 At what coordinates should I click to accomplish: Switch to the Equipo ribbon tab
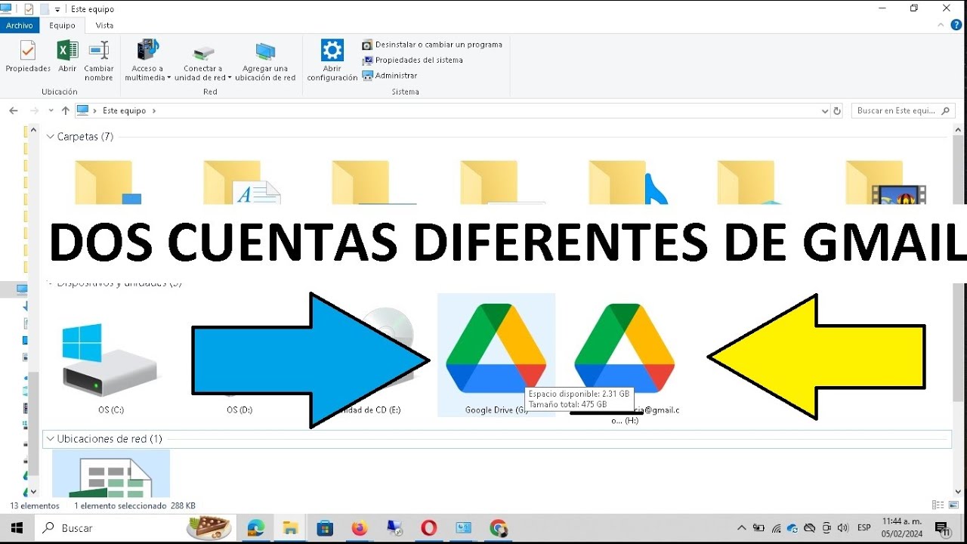[63, 26]
